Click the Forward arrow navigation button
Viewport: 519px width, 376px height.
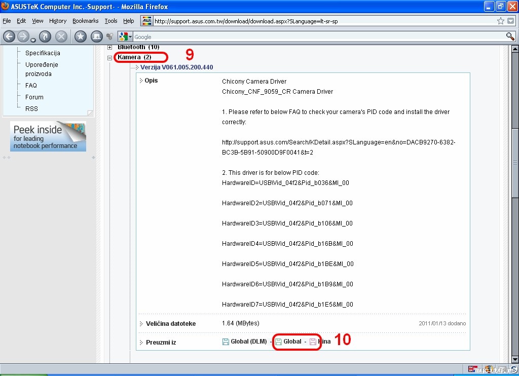23,36
